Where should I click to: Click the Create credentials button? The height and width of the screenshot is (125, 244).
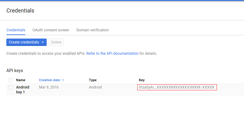[27, 42]
